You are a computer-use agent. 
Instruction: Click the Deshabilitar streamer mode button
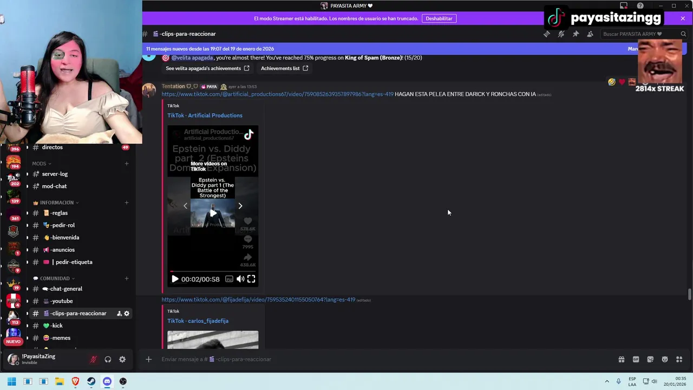coord(439,18)
